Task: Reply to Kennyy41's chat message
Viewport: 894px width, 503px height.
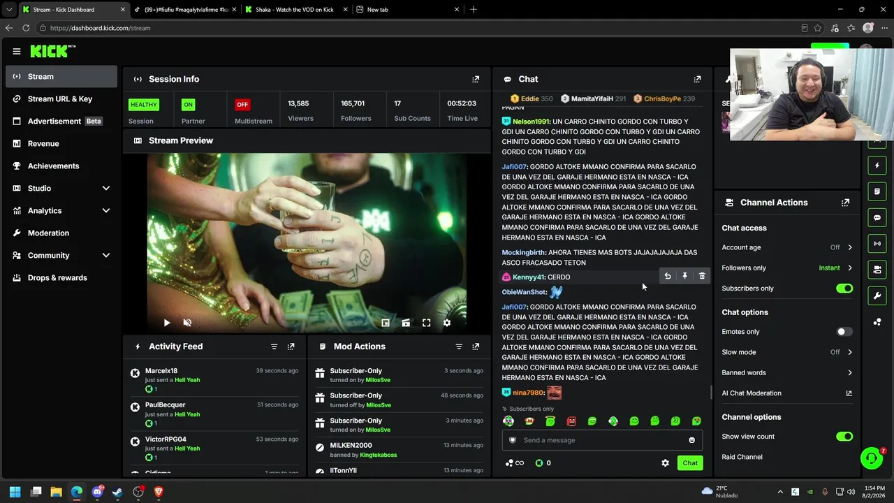Action: coord(668,276)
